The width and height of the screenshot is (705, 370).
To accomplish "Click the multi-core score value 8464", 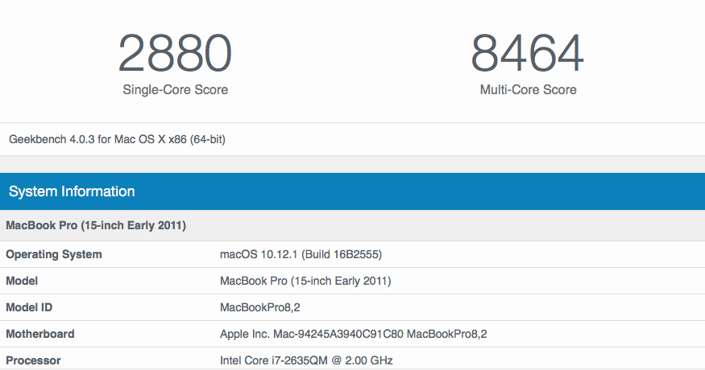I will pos(528,53).
